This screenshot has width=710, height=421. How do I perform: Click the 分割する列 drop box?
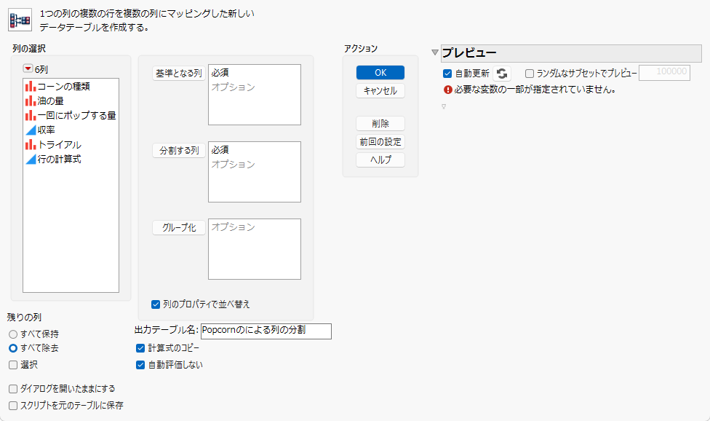point(255,172)
